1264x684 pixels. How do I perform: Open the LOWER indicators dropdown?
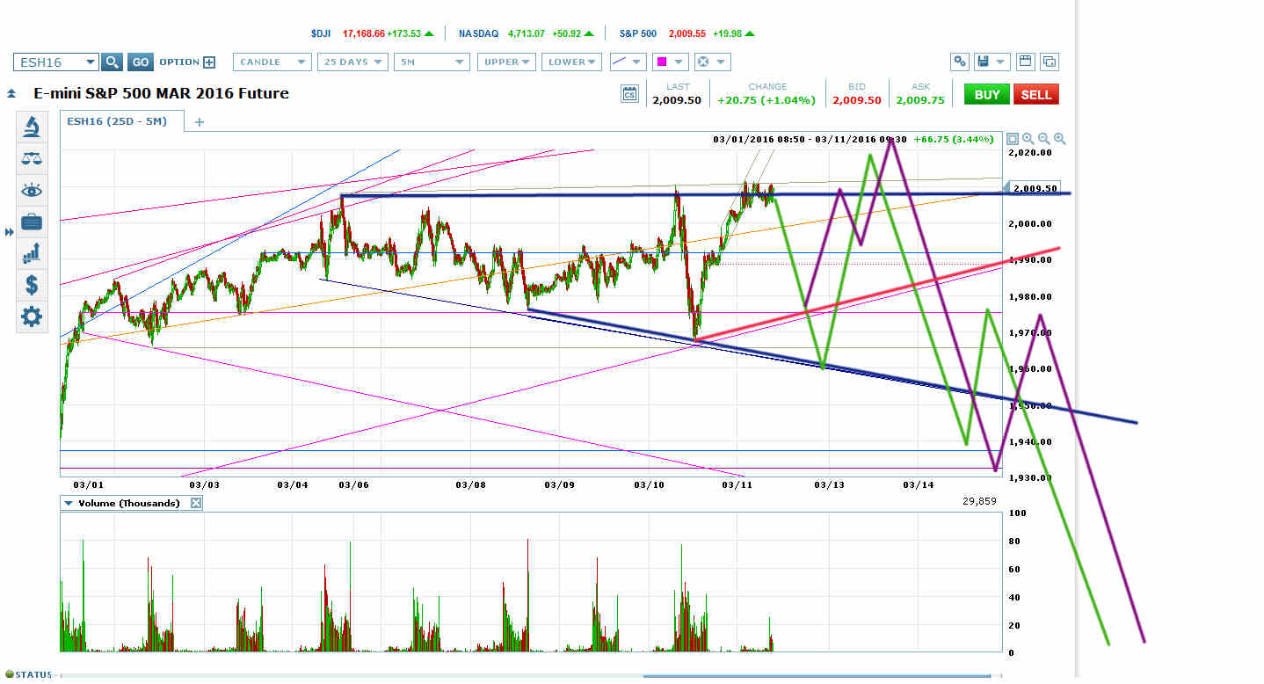tap(571, 62)
